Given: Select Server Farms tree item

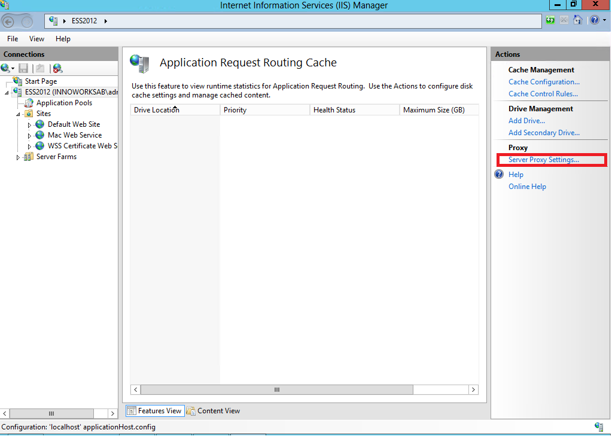Looking at the screenshot, I should point(56,157).
